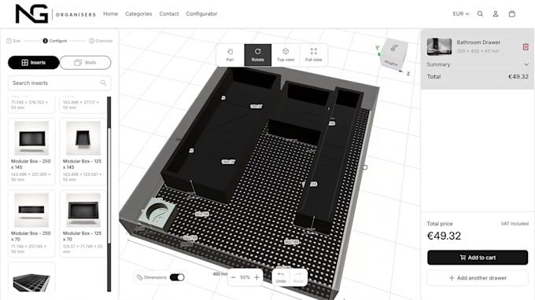Open Full view mode
The image size is (535, 300).
click(314, 55)
